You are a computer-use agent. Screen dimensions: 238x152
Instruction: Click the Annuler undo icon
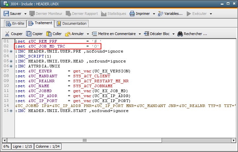pyautogui.click(x=68, y=34)
